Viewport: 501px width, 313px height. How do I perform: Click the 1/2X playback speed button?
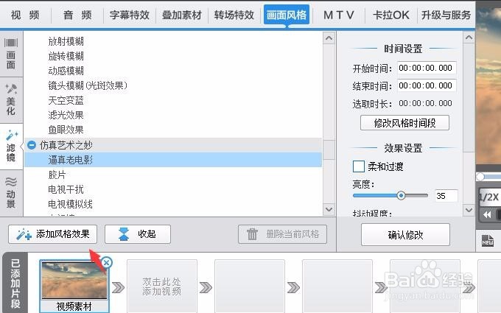(489, 197)
